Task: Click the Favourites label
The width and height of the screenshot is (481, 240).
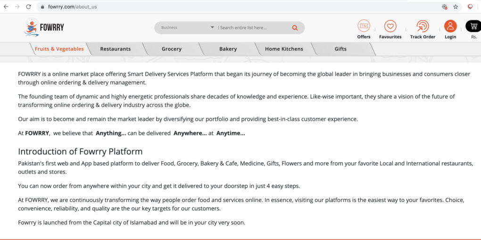Action: point(390,37)
